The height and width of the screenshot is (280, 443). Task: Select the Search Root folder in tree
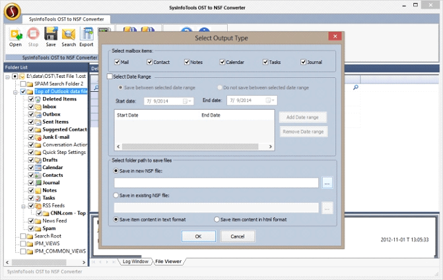(x=48, y=236)
